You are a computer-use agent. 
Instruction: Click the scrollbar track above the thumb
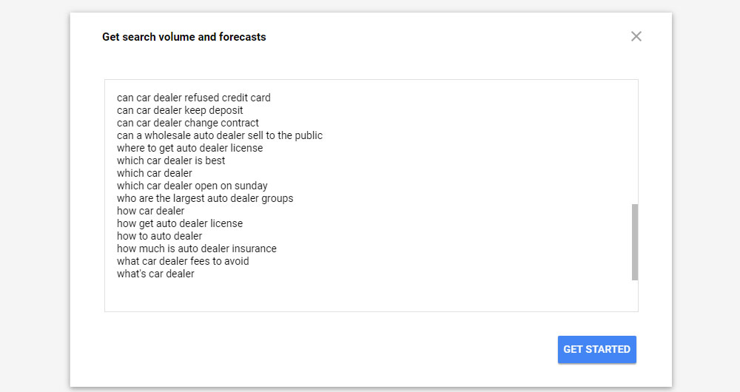tap(635, 141)
